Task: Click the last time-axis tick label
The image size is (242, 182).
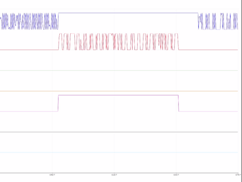Action: coord(237,175)
